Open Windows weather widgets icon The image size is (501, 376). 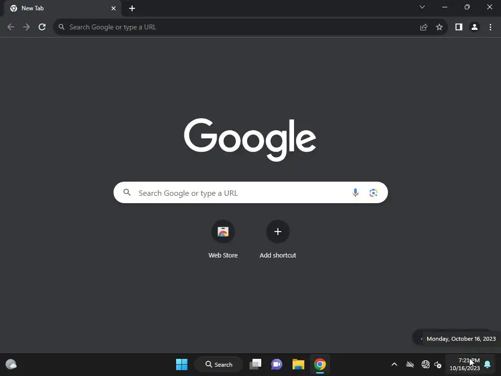tap(11, 364)
